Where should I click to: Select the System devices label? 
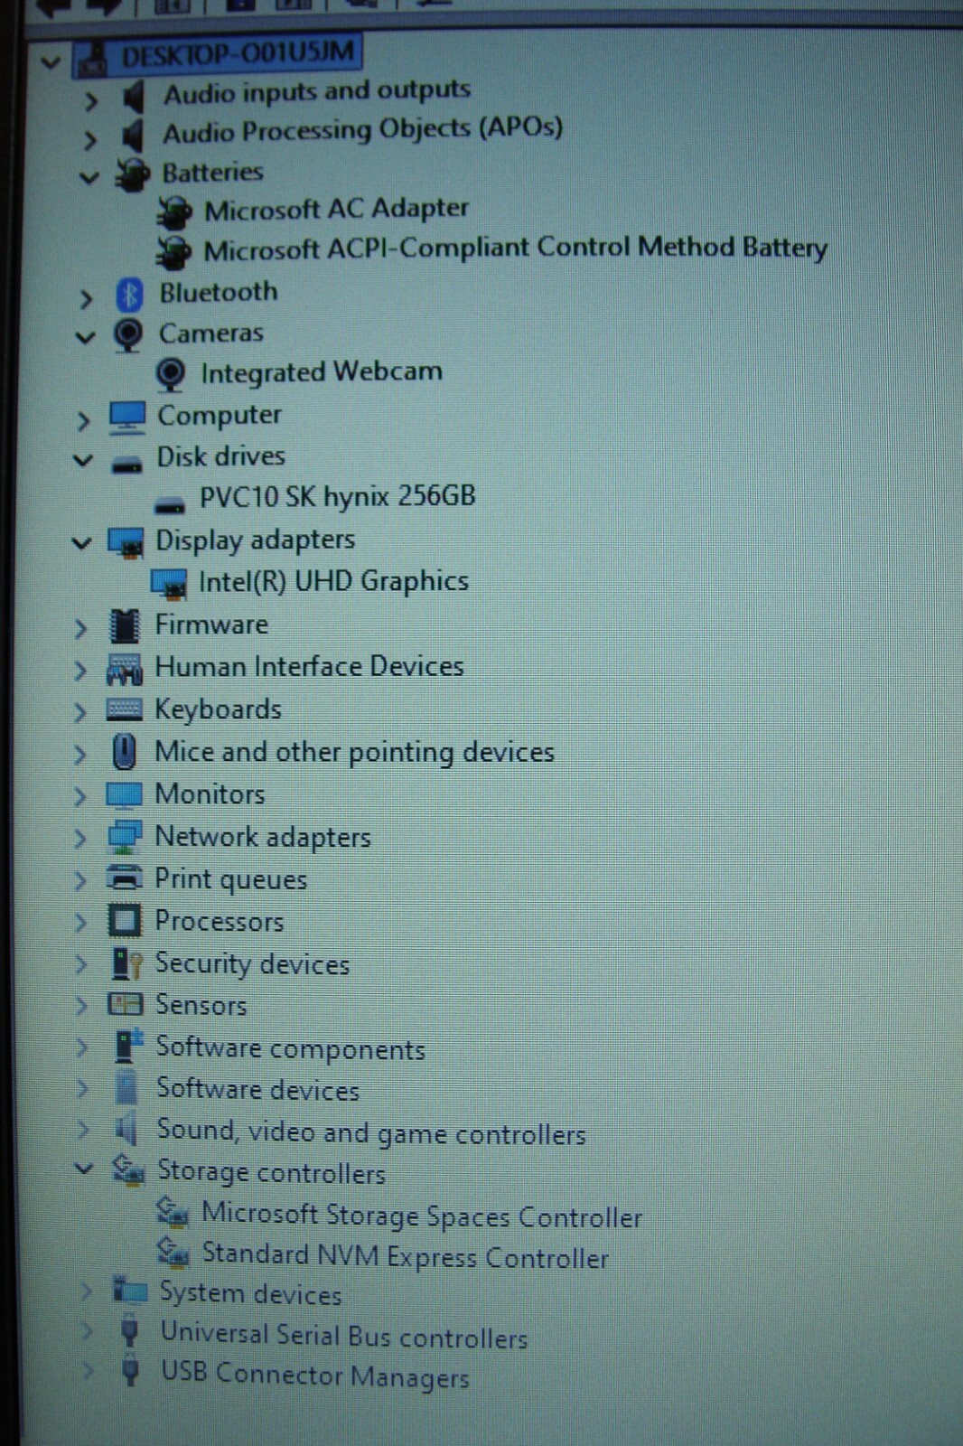pyautogui.click(x=250, y=1293)
